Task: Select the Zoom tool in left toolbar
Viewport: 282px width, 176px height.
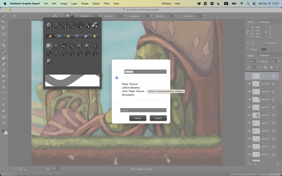Action: point(4,93)
